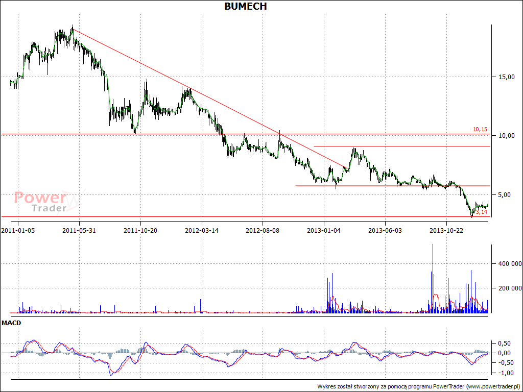Select the 2013-10-22 date label
Image resolution: width=523 pixels, height=392 pixels.
click(446, 230)
